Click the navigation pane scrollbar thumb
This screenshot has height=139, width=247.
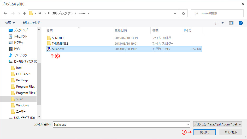click(x=39, y=84)
